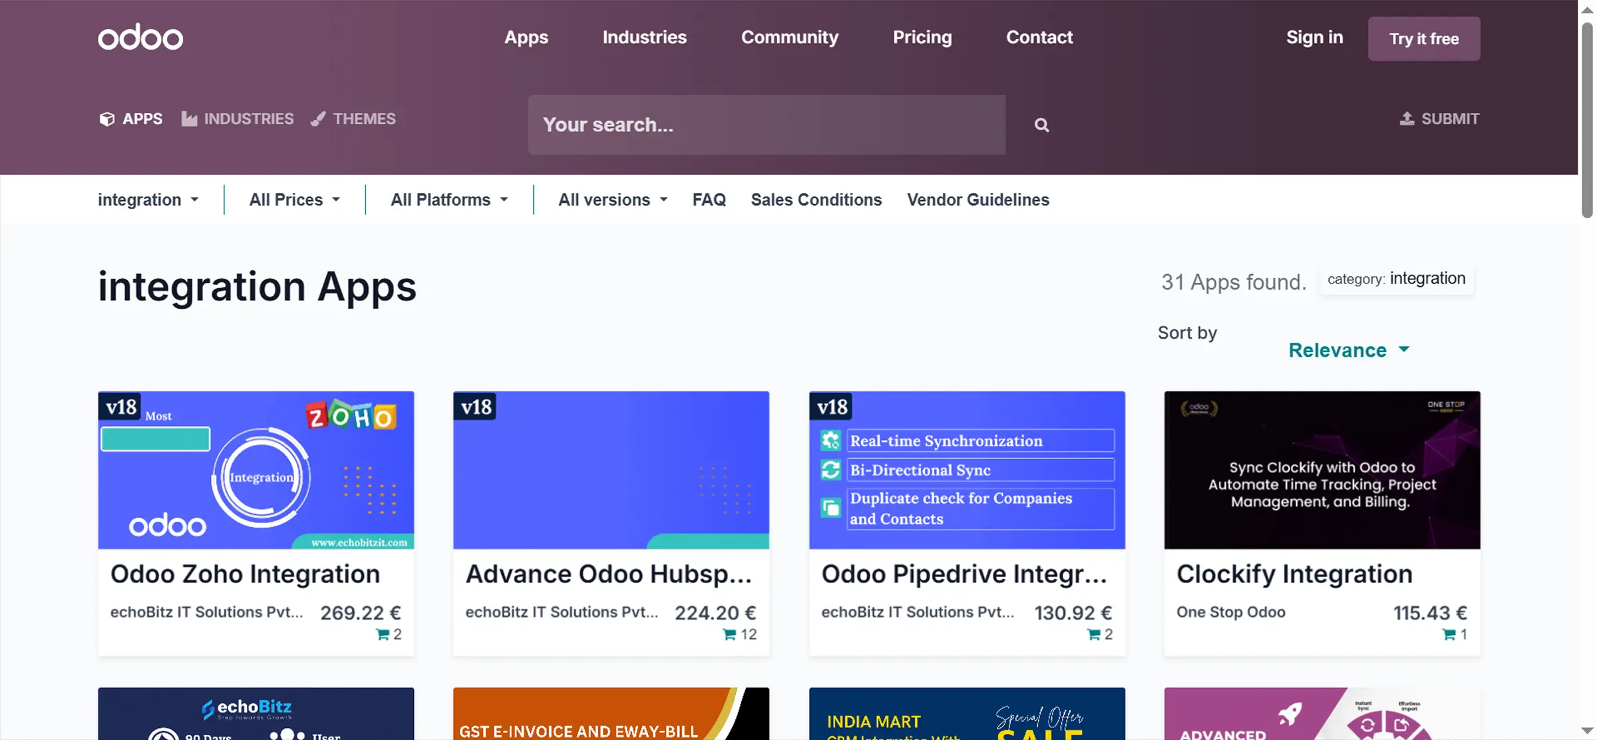Click the Odoo logo in the header

[x=140, y=37]
